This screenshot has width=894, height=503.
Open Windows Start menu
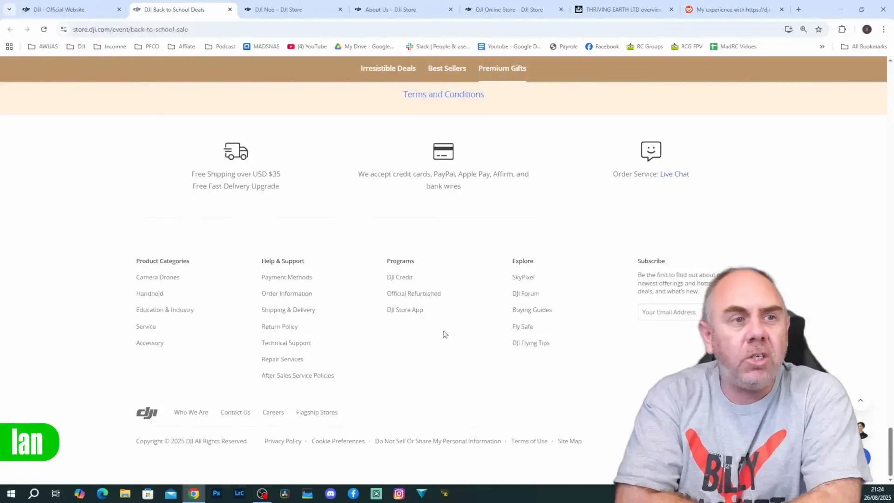[x=11, y=494]
